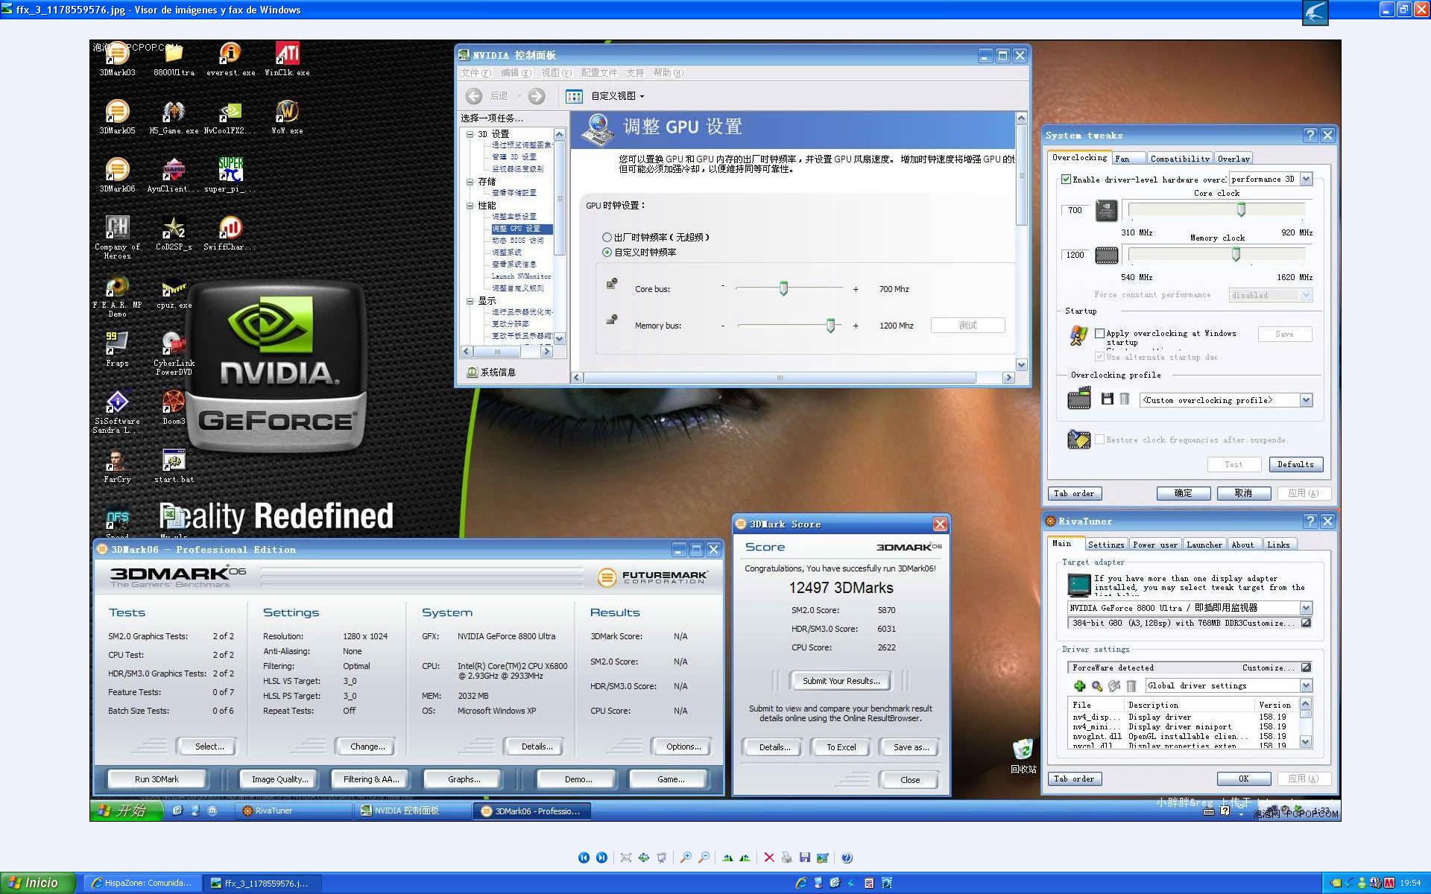This screenshot has height=894, width=1431.
Task: Click the Run 3DMark button
Action: click(x=157, y=779)
